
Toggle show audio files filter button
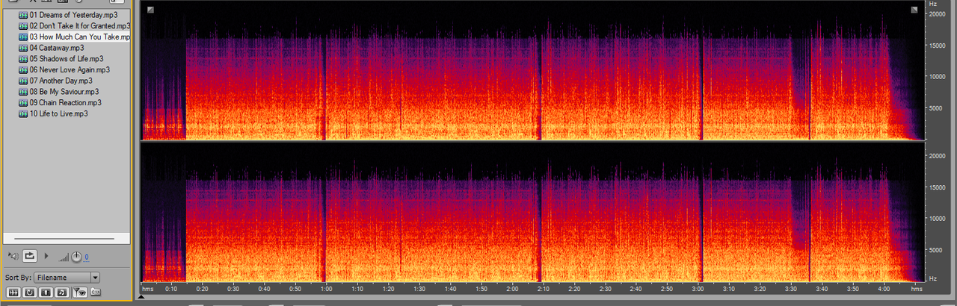(x=13, y=292)
